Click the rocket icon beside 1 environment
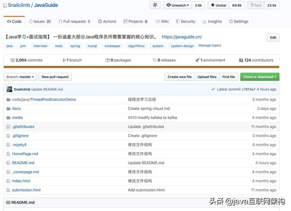291x211 pixels. pos(197,60)
